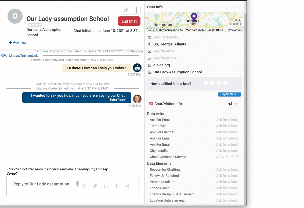Viewport: 304px width, 208px height.
Task: Open the Ask For Friends select dropdown
Action: pyautogui.click(x=228, y=132)
